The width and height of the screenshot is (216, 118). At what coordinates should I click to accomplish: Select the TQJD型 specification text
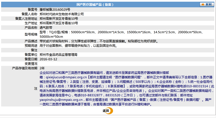121,34
